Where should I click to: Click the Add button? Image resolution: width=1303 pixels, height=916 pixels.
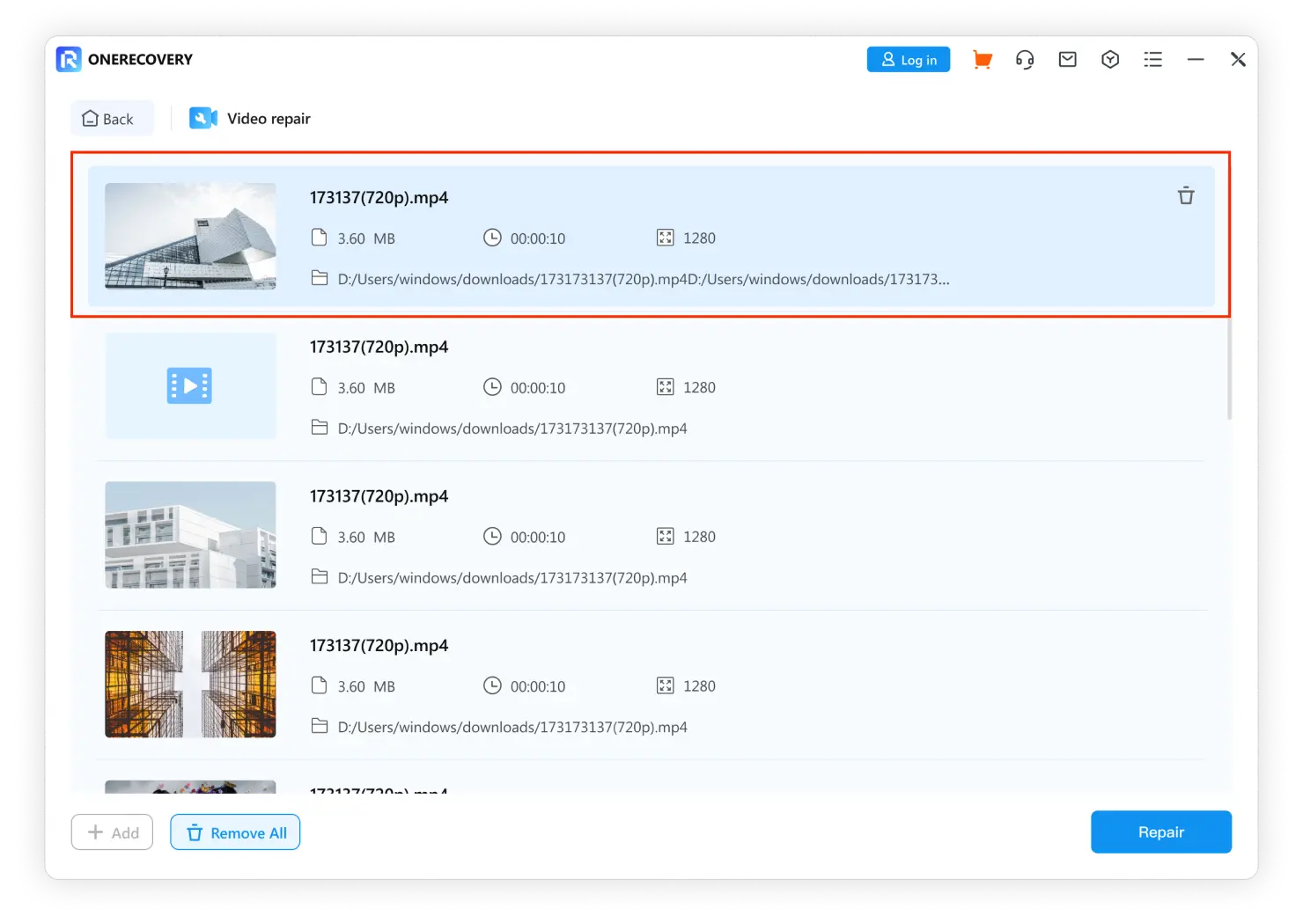[112, 832]
